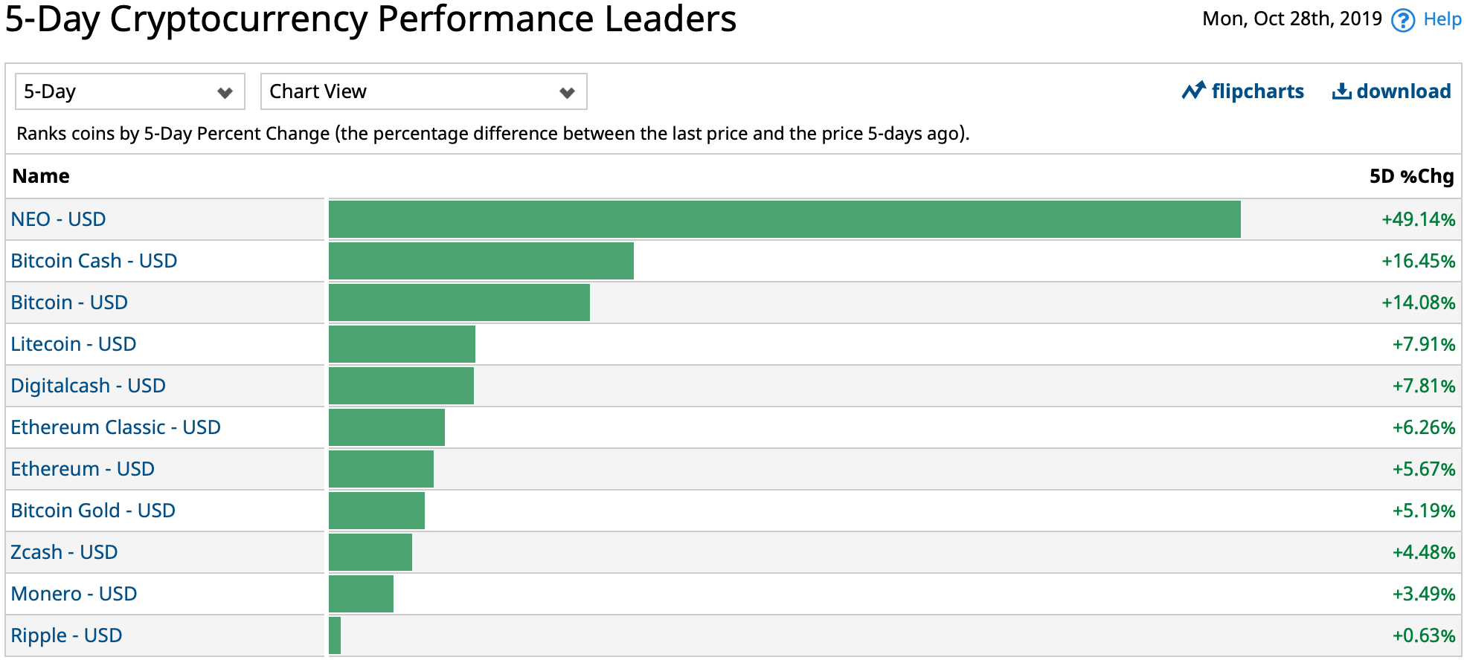
Task: Click the Help link text
Action: click(1442, 19)
